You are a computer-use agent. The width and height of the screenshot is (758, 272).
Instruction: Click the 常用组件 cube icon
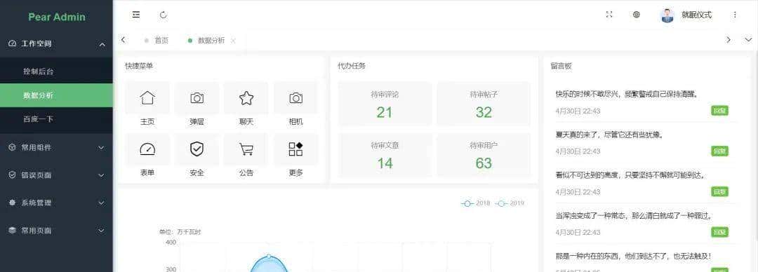(13, 147)
